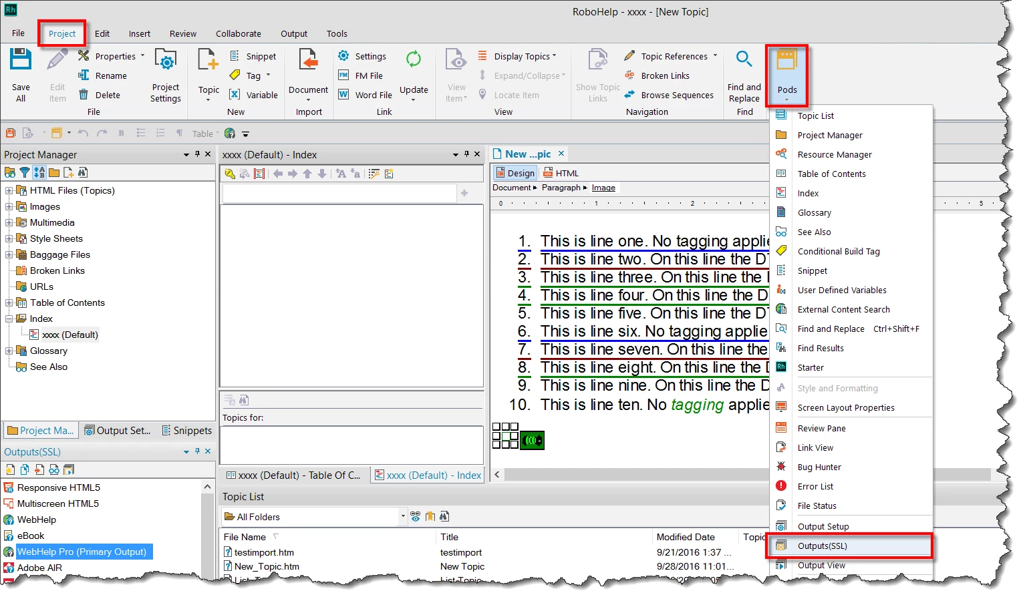Viewport: 1027px width, 601px height.
Task: Switch to the Review ribbon tab
Action: [x=182, y=33]
